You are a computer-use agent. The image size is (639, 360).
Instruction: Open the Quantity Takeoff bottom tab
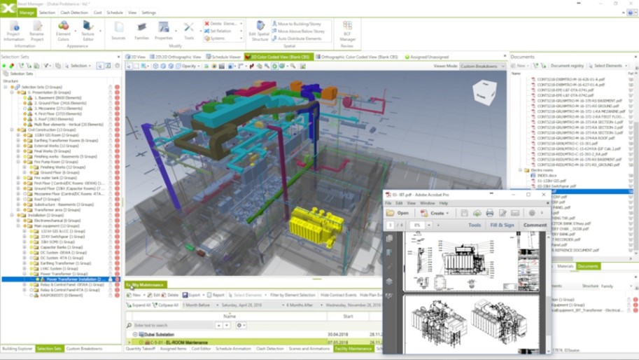(141, 349)
